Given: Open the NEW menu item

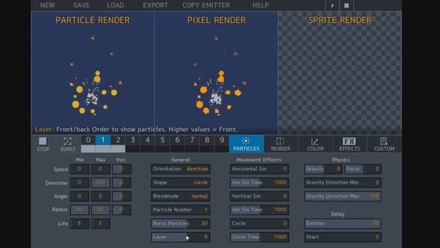Looking at the screenshot, I should click(x=47, y=5).
